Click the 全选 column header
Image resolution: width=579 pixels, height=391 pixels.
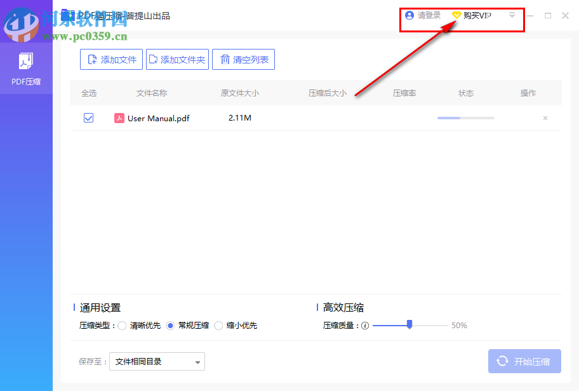[89, 93]
